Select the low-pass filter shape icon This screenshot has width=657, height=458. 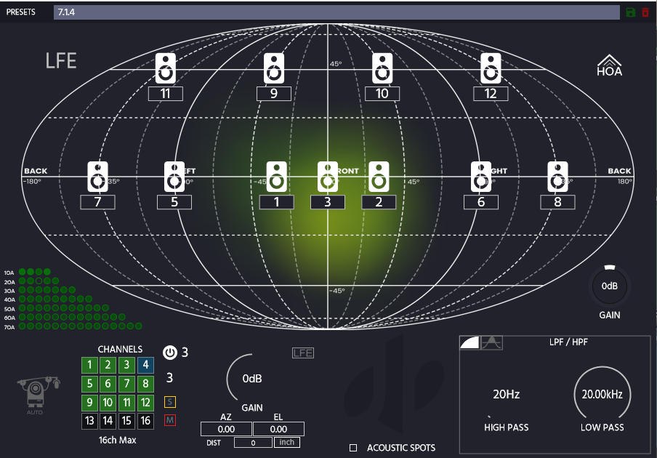coord(469,342)
